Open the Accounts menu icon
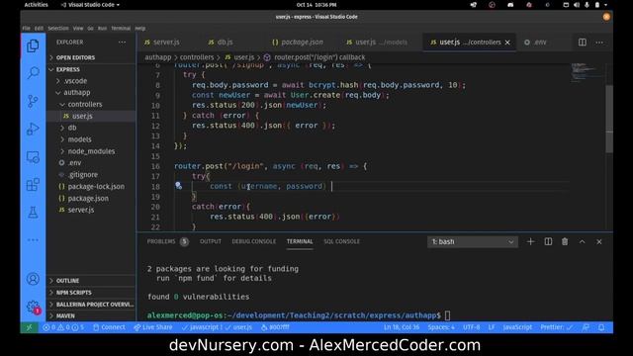 33,279
